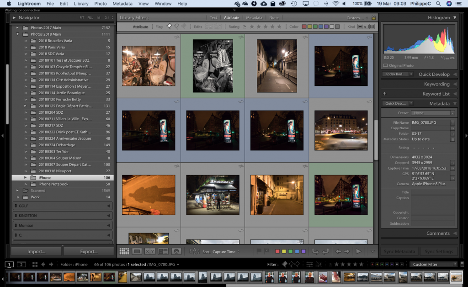The width and height of the screenshot is (468, 287).
Task: Filter by flagged photos in Attribute bar
Action: pyautogui.click(x=169, y=27)
